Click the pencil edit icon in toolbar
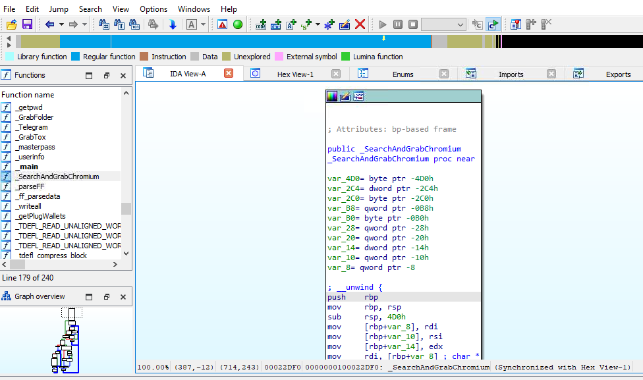 345,24
